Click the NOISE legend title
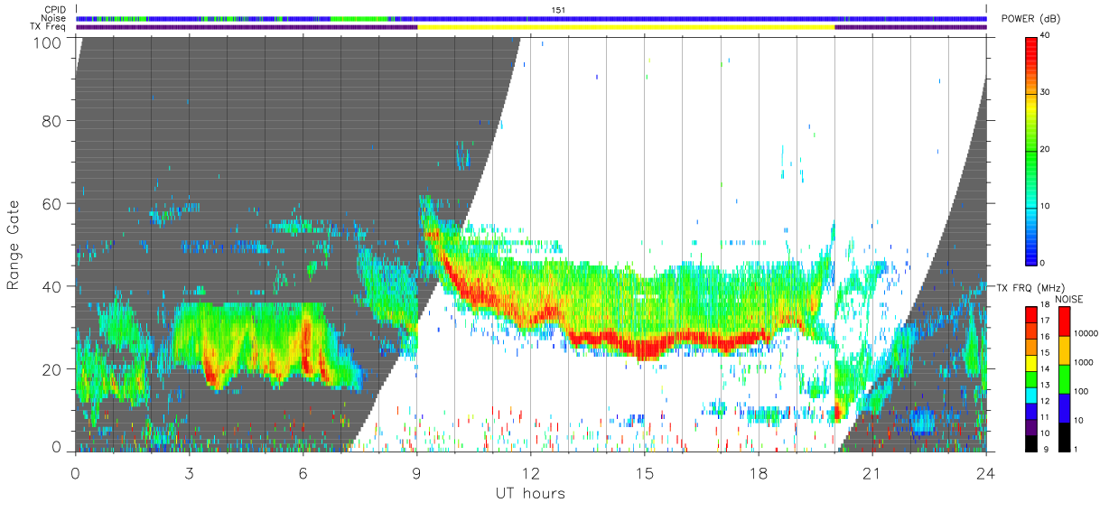This screenshot has width=1109, height=512. click(1068, 299)
